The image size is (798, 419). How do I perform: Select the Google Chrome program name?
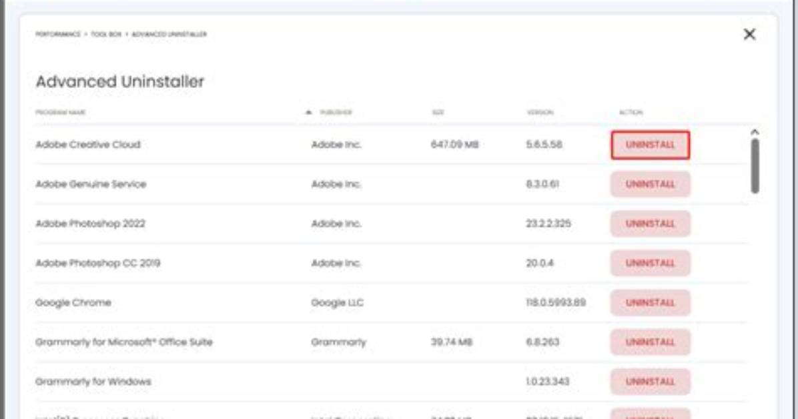pos(73,302)
